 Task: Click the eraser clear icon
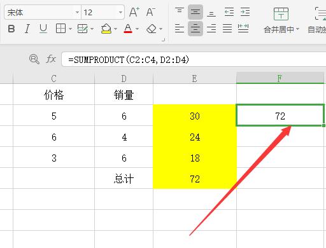coord(152,29)
